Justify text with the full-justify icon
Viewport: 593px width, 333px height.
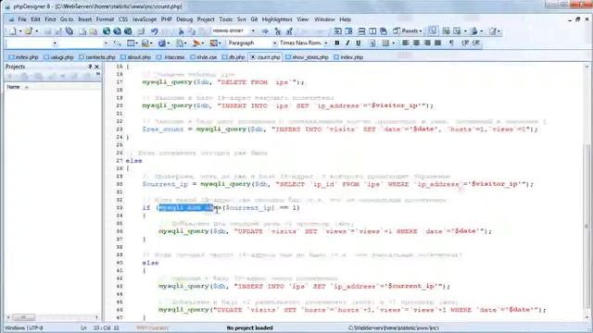[438, 43]
